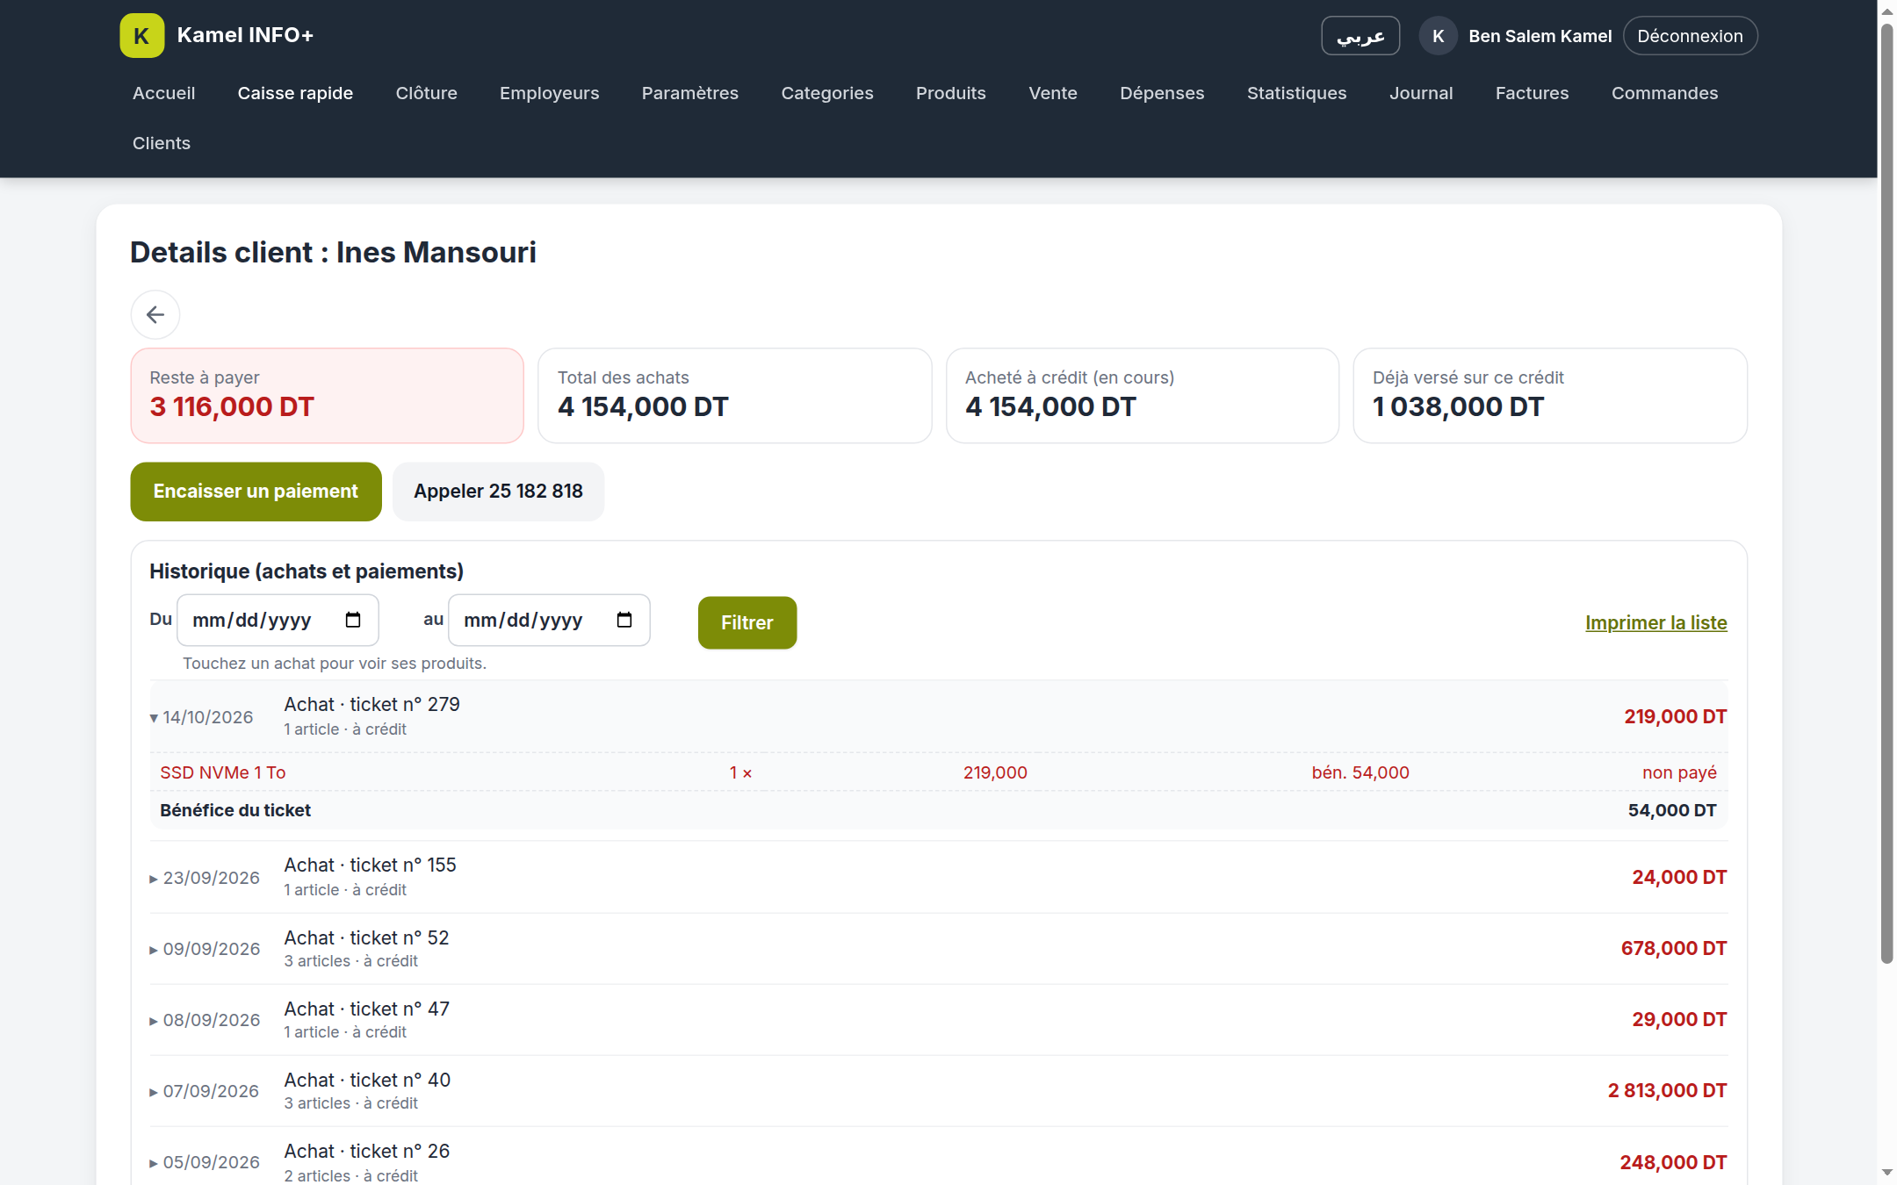This screenshot has width=1897, height=1185.
Task: Open the Vente page
Action: point(1052,93)
